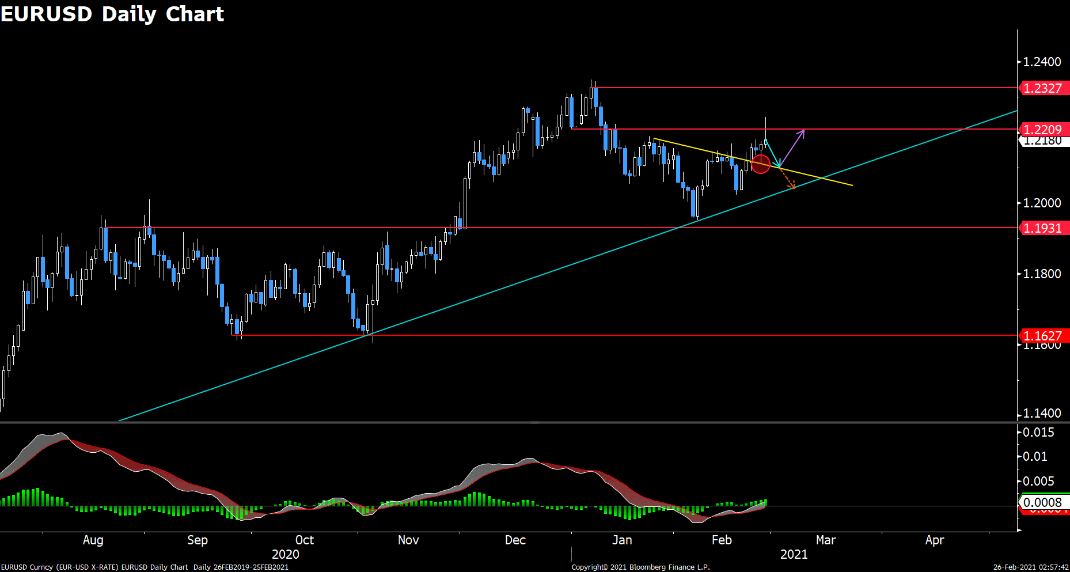1070x572 pixels.
Task: Click the 1.1400 axis value
Action: tap(1042, 413)
